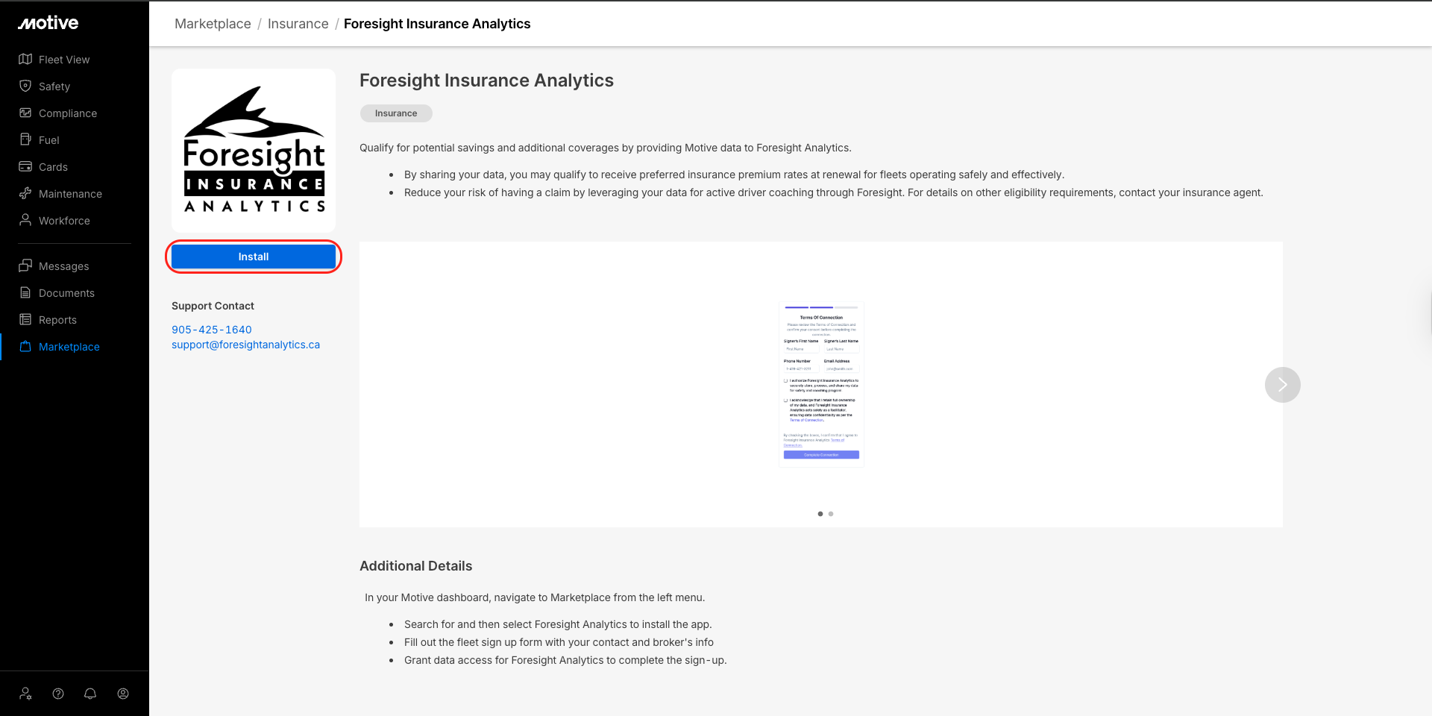
Task: Open Safety via its shield icon
Action: pyautogui.click(x=25, y=87)
